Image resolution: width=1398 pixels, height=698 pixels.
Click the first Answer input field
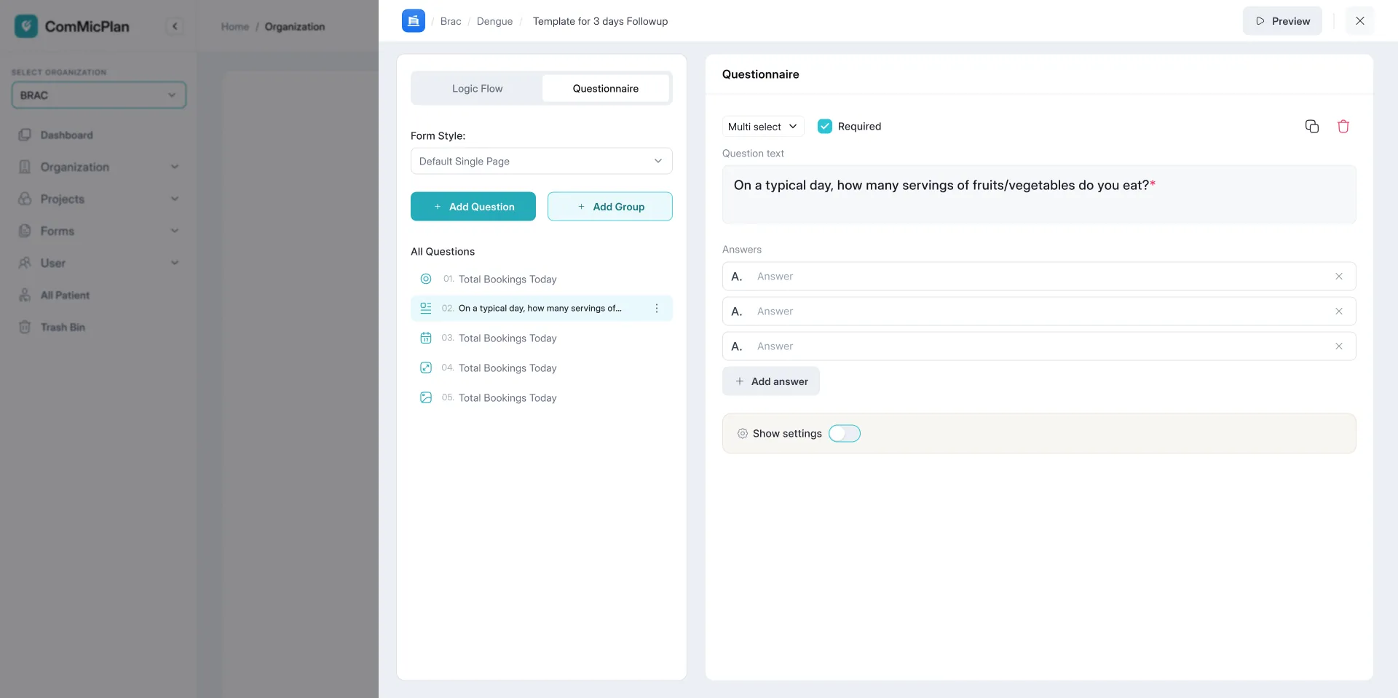(1039, 277)
